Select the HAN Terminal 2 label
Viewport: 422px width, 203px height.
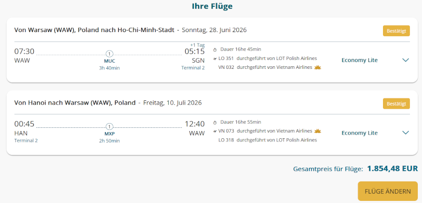26,140
